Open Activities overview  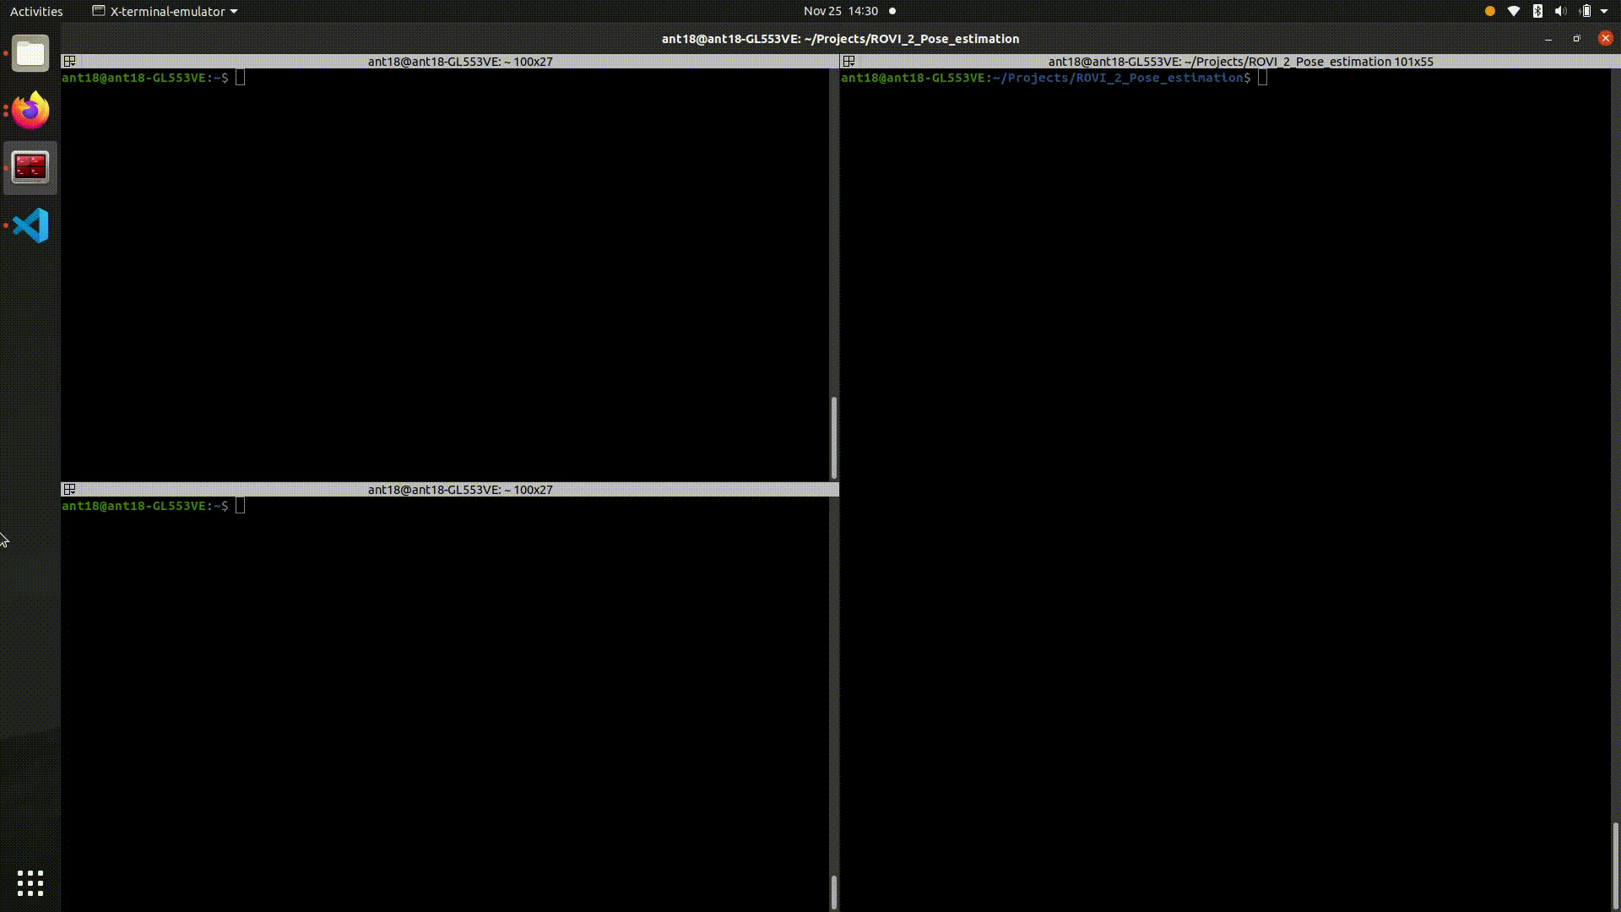[x=36, y=11]
